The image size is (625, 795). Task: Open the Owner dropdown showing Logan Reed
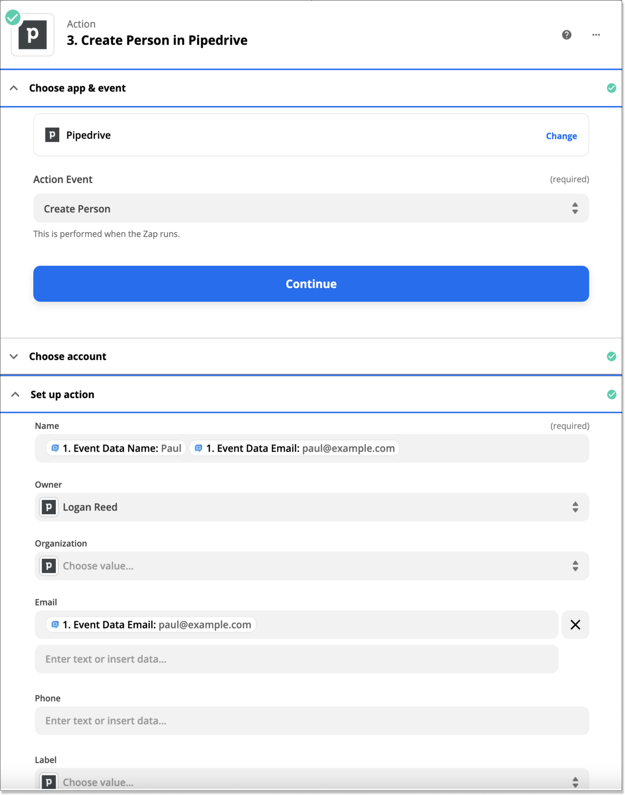click(x=312, y=507)
